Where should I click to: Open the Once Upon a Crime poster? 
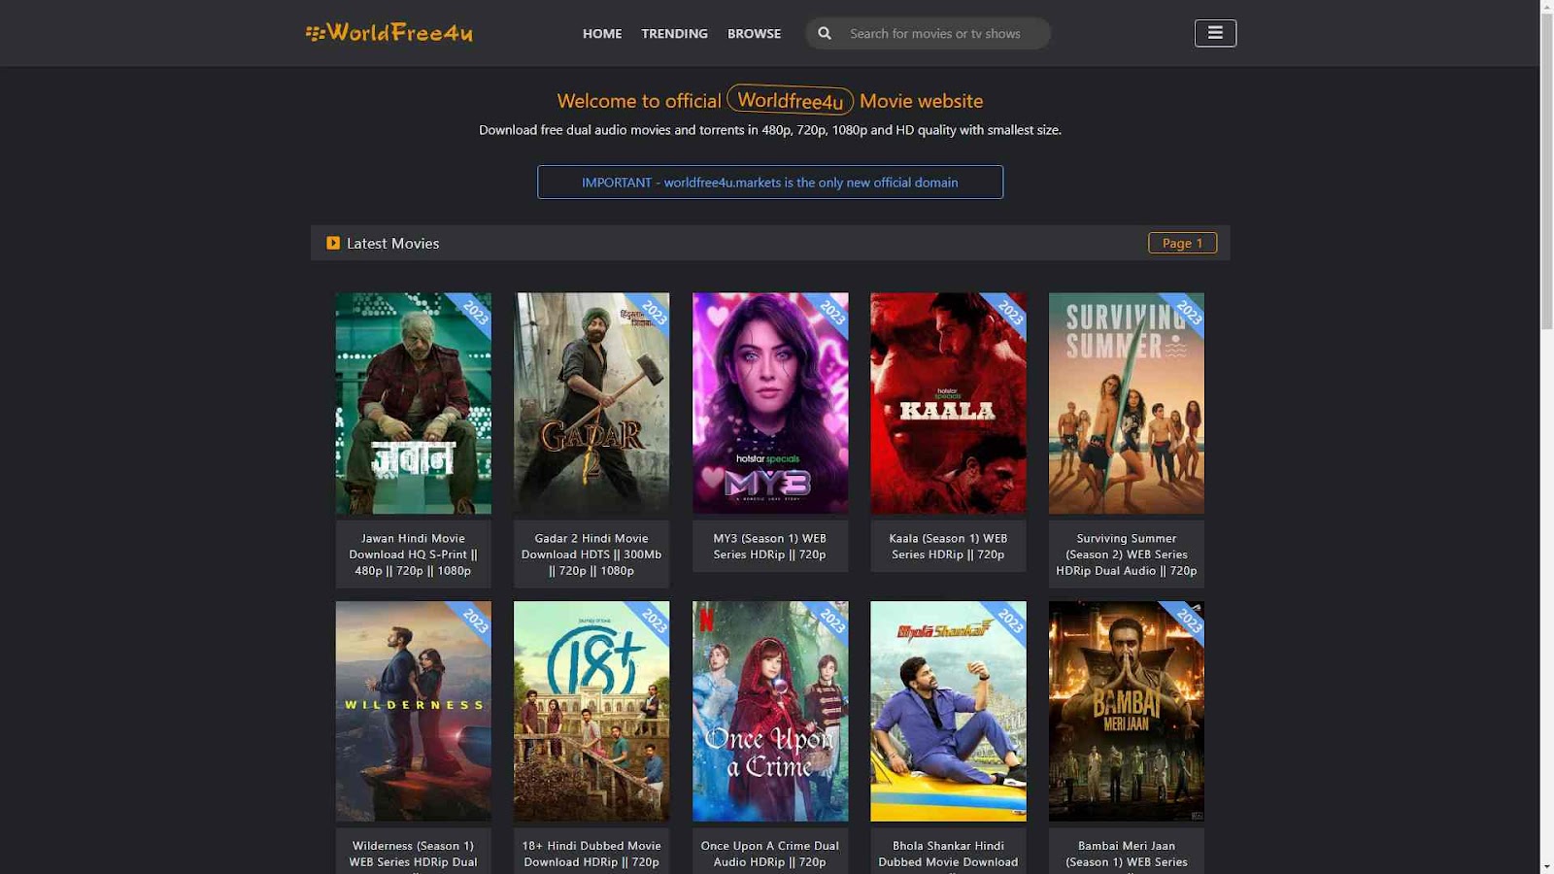pos(770,711)
